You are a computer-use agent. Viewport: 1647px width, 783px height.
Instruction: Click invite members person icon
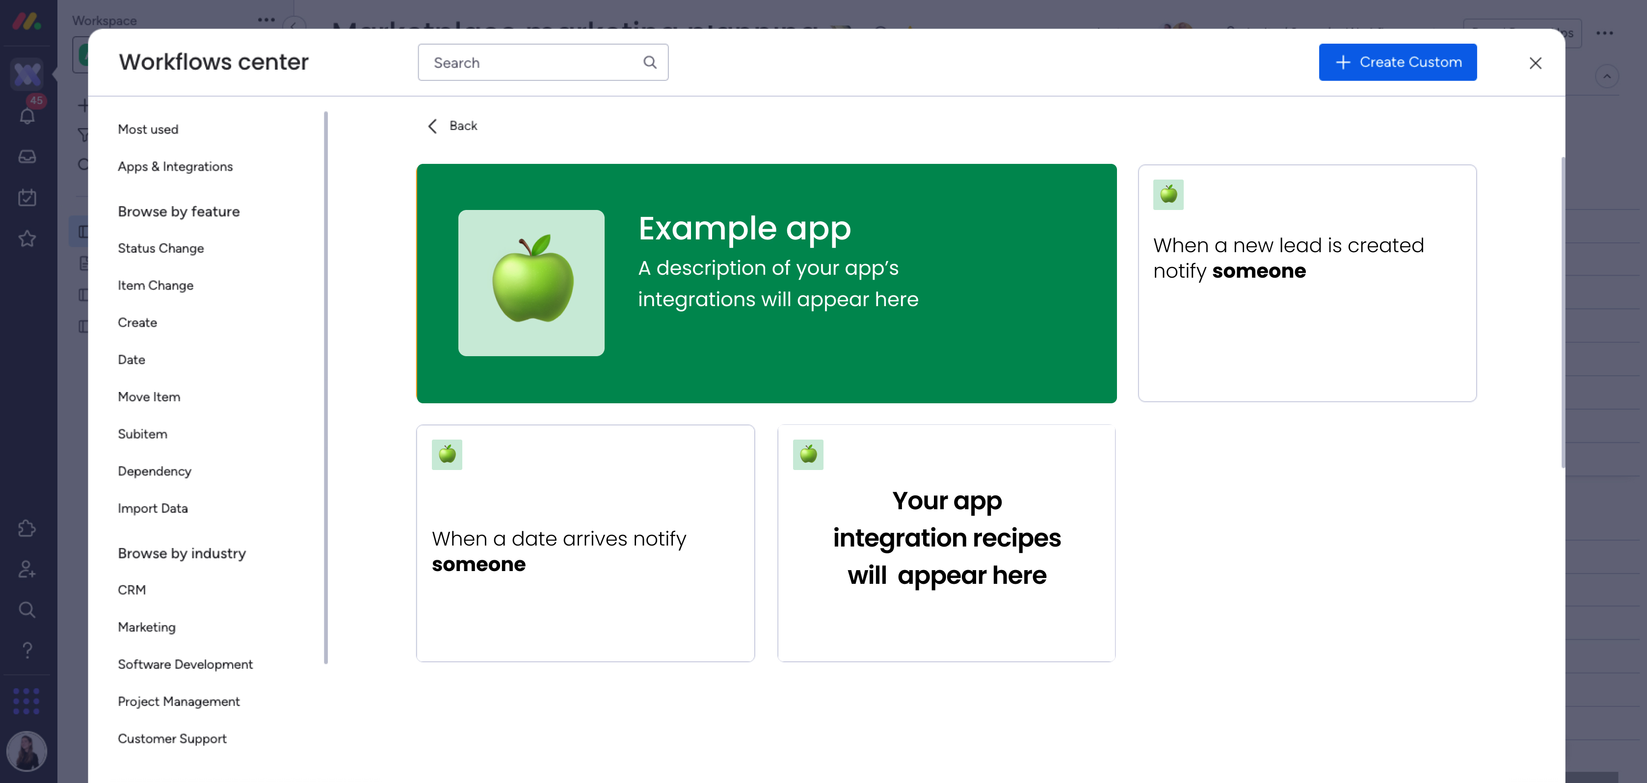[x=27, y=569]
